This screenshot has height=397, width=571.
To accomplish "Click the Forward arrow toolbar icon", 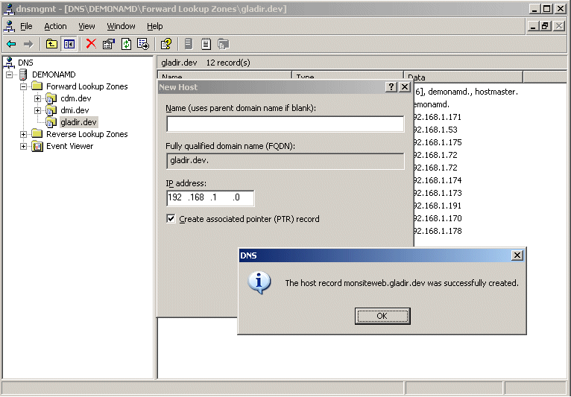I will 28,44.
